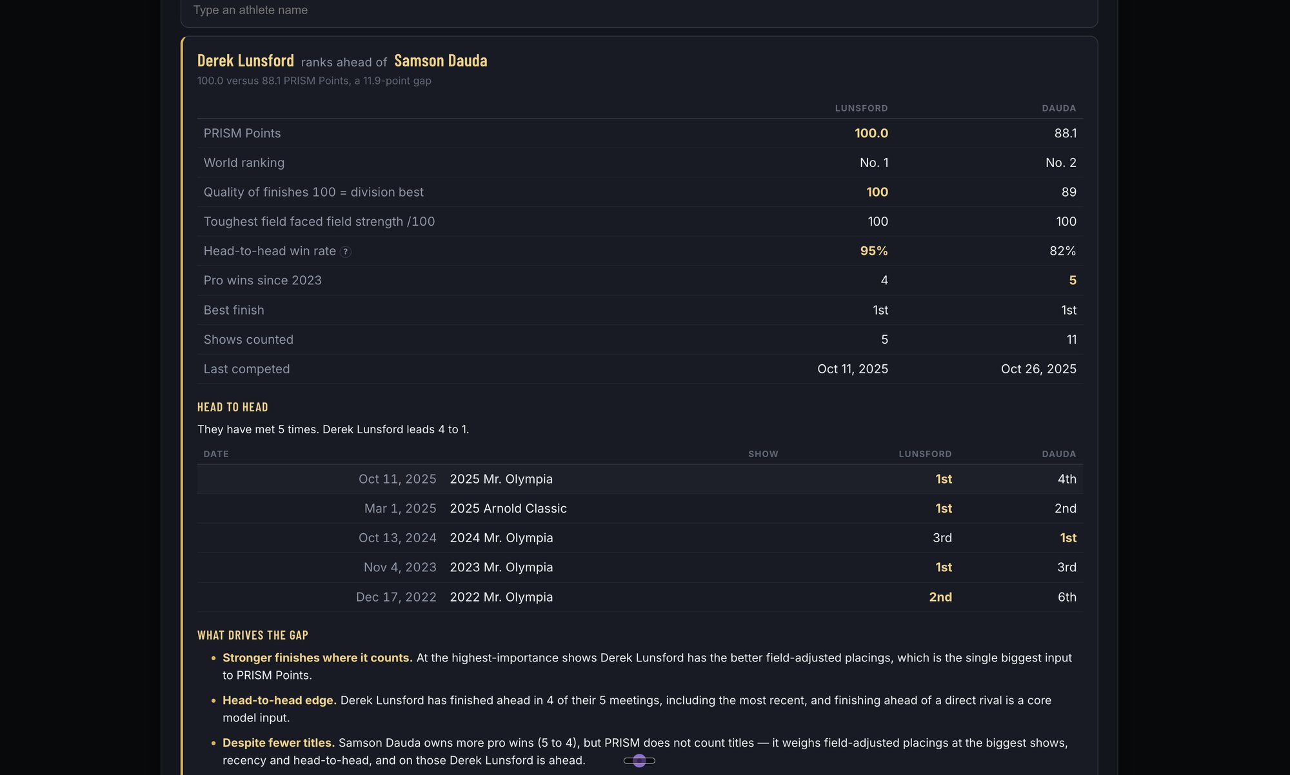Click the 'Last competed' row label
Image resolution: width=1290 pixels, height=775 pixels.
[x=246, y=369]
